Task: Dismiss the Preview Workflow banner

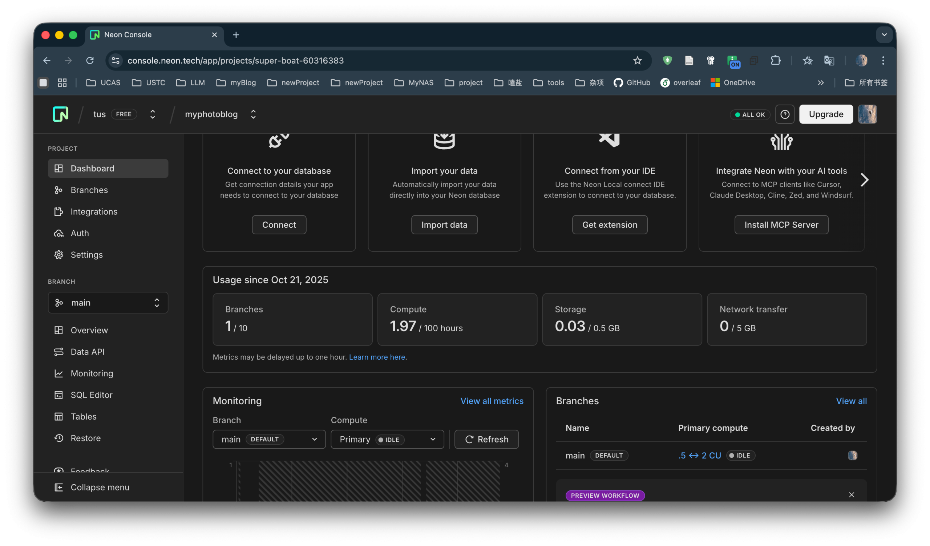Action: pyautogui.click(x=852, y=495)
